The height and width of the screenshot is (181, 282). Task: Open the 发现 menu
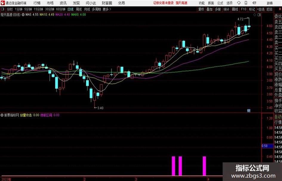[x=76, y=3]
